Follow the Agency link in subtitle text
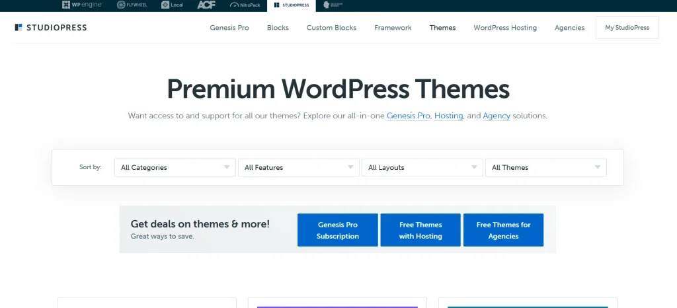Screen dimensions: 677x308 [x=497, y=116]
